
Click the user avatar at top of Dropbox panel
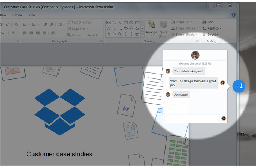pyautogui.click(x=195, y=55)
